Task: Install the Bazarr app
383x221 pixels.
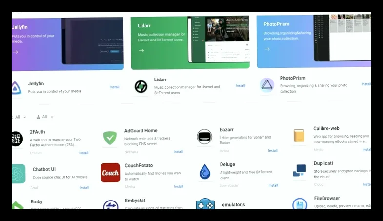Action: pos(273,151)
